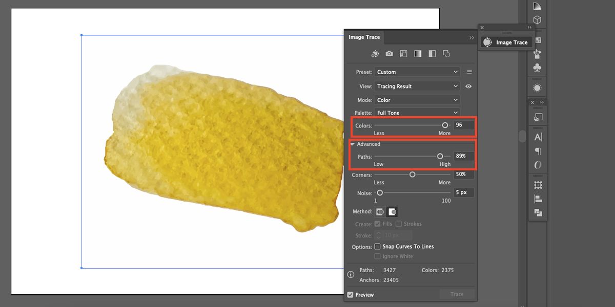Open the Pathfinder panel icon
615x307 pixels.
pos(538,213)
